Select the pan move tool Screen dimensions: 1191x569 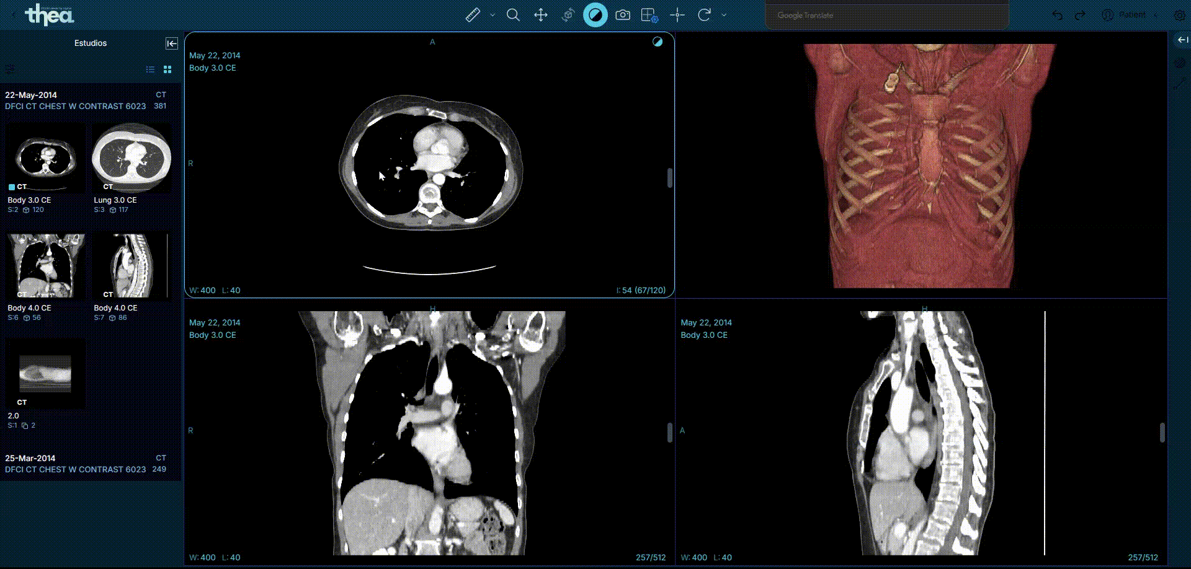[x=541, y=15]
